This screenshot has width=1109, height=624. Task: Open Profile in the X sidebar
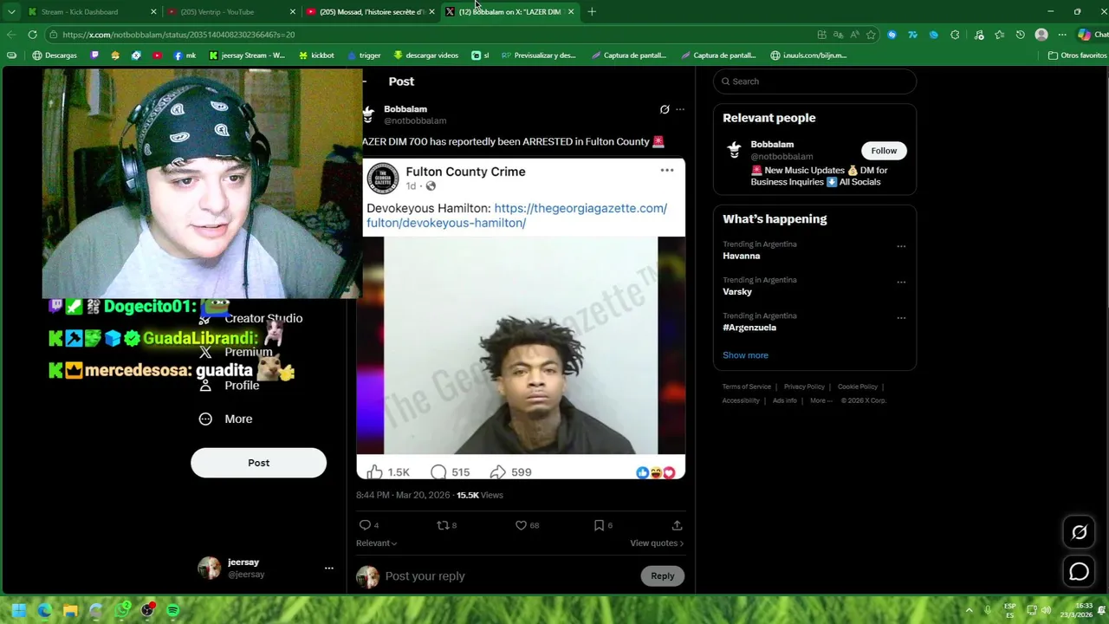230,386
